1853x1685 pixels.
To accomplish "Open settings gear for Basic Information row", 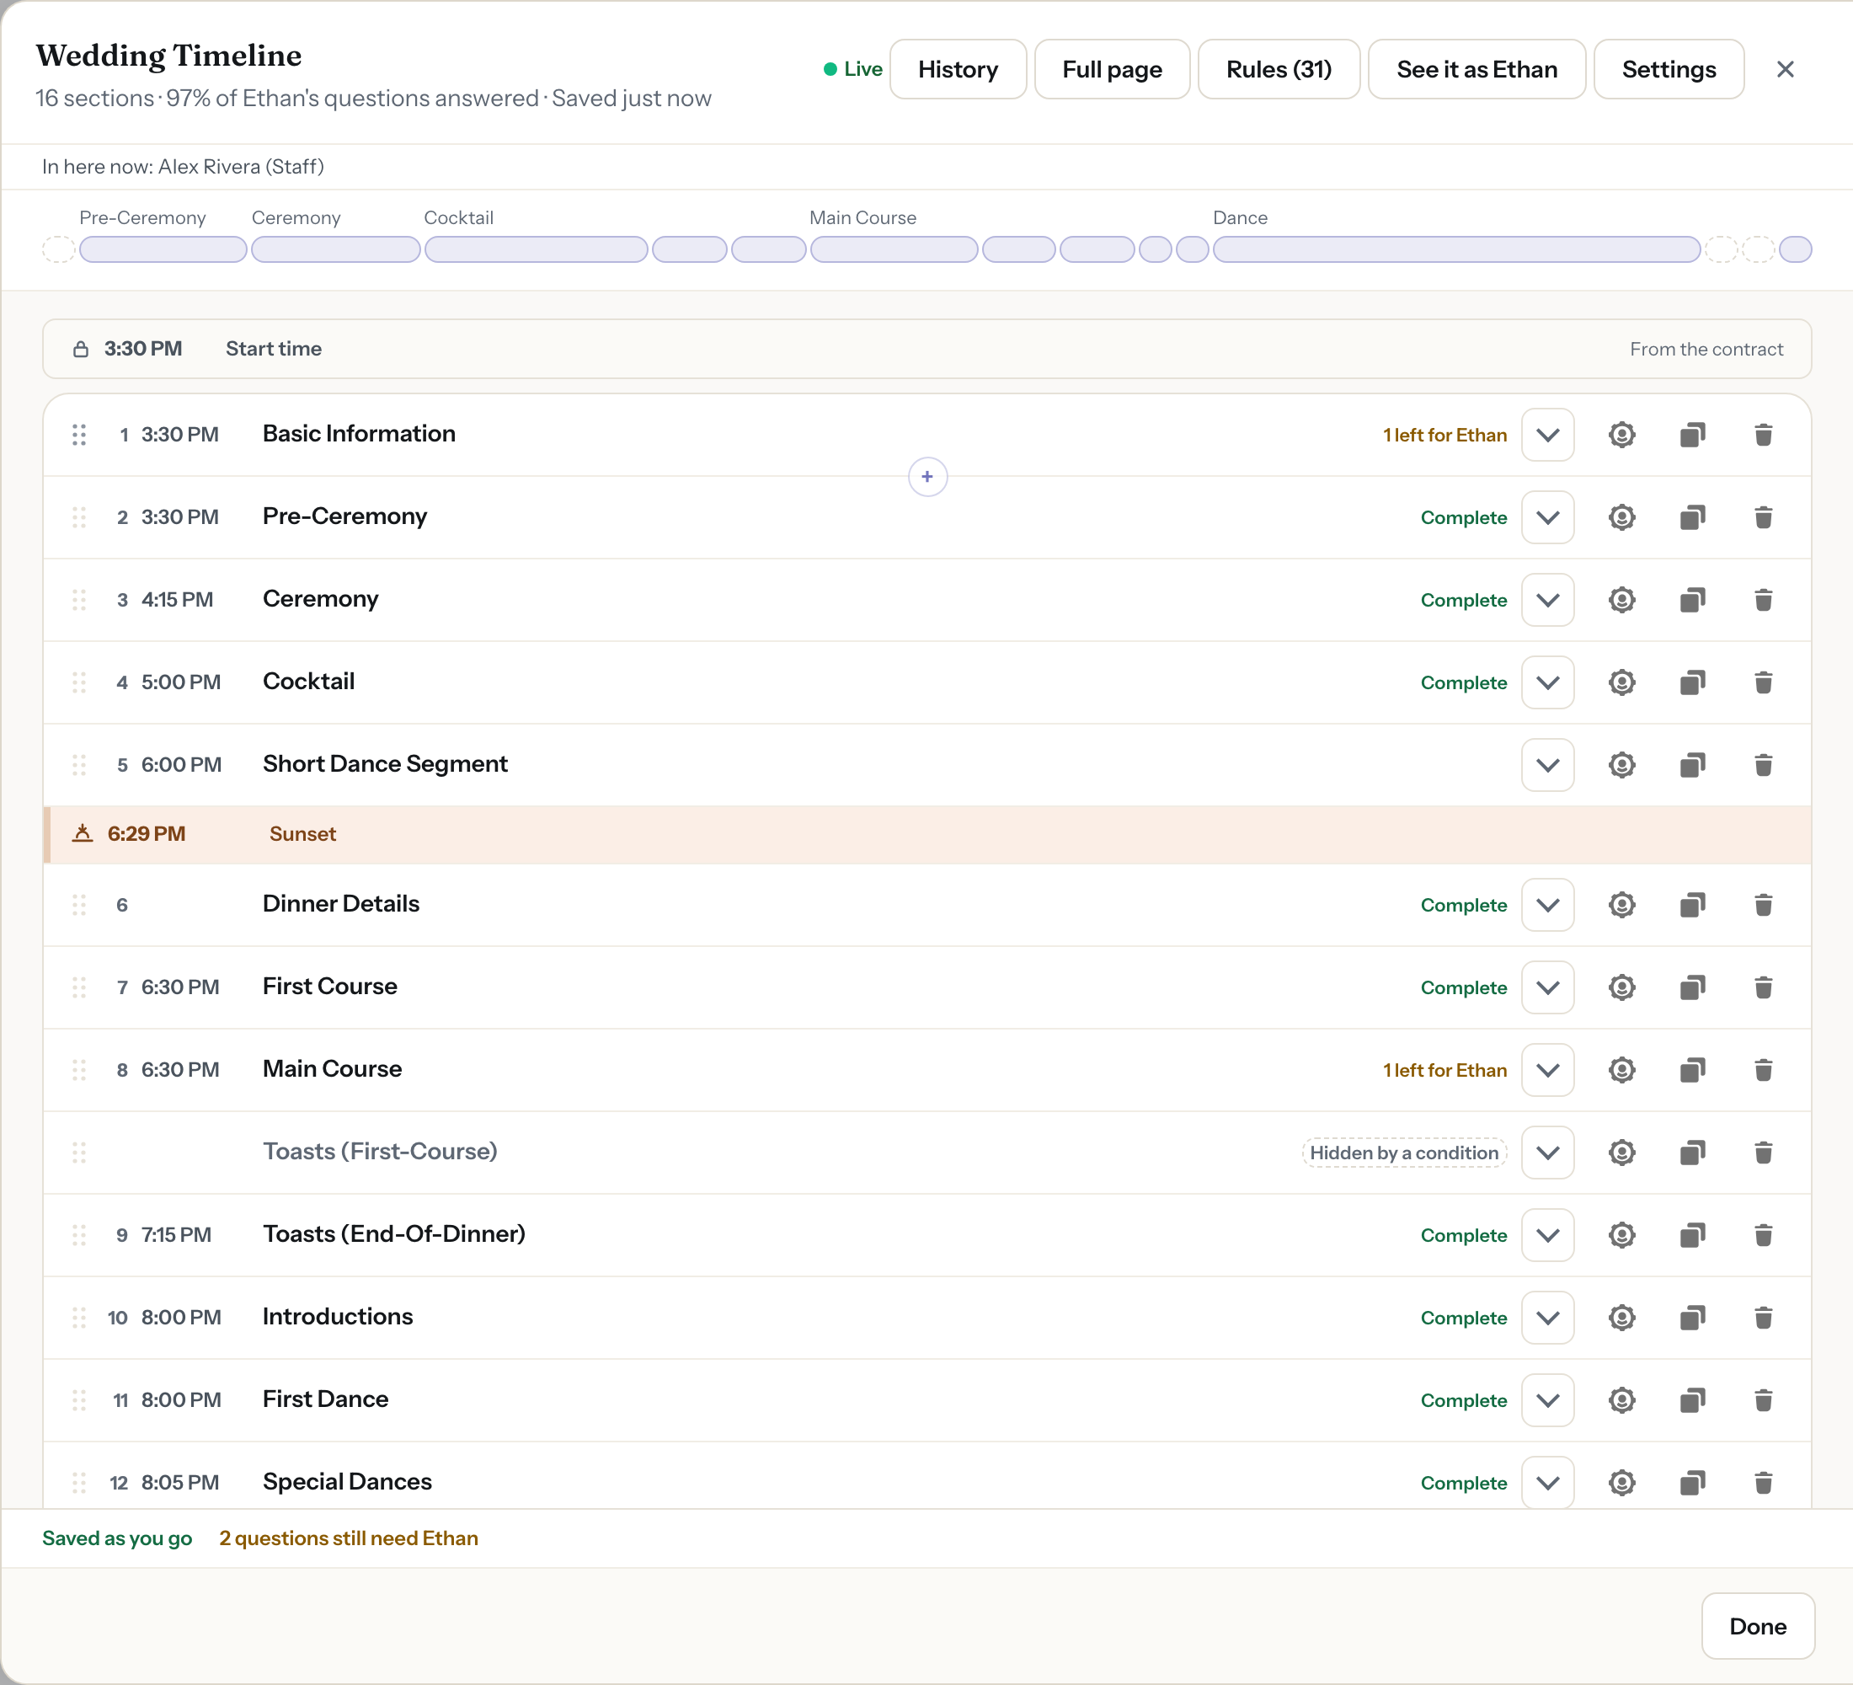I will [x=1621, y=435].
